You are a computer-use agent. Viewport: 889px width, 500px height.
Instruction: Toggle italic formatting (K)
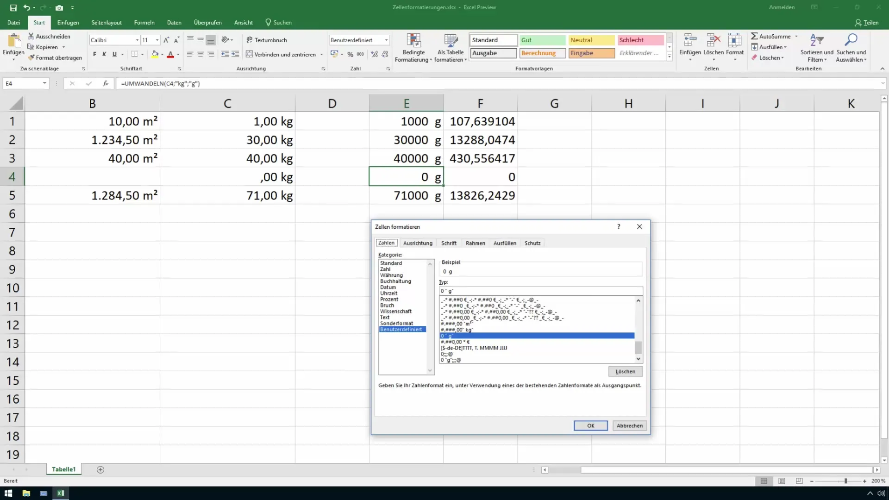coord(104,54)
